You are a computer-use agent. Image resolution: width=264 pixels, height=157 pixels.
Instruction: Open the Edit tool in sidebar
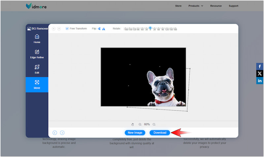[x=37, y=69]
